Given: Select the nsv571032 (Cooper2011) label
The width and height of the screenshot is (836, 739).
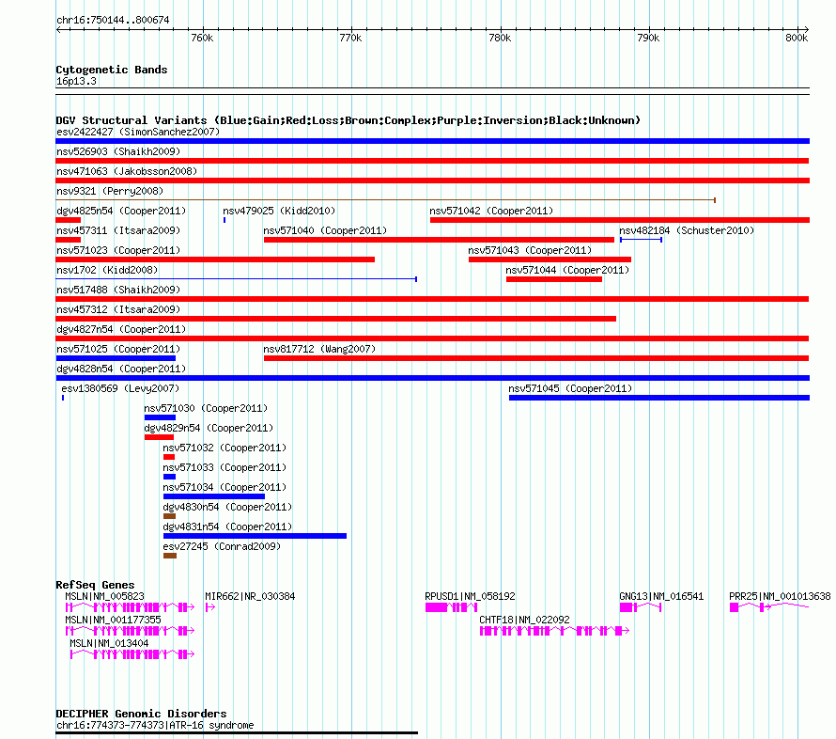Looking at the screenshot, I should click(x=224, y=448).
